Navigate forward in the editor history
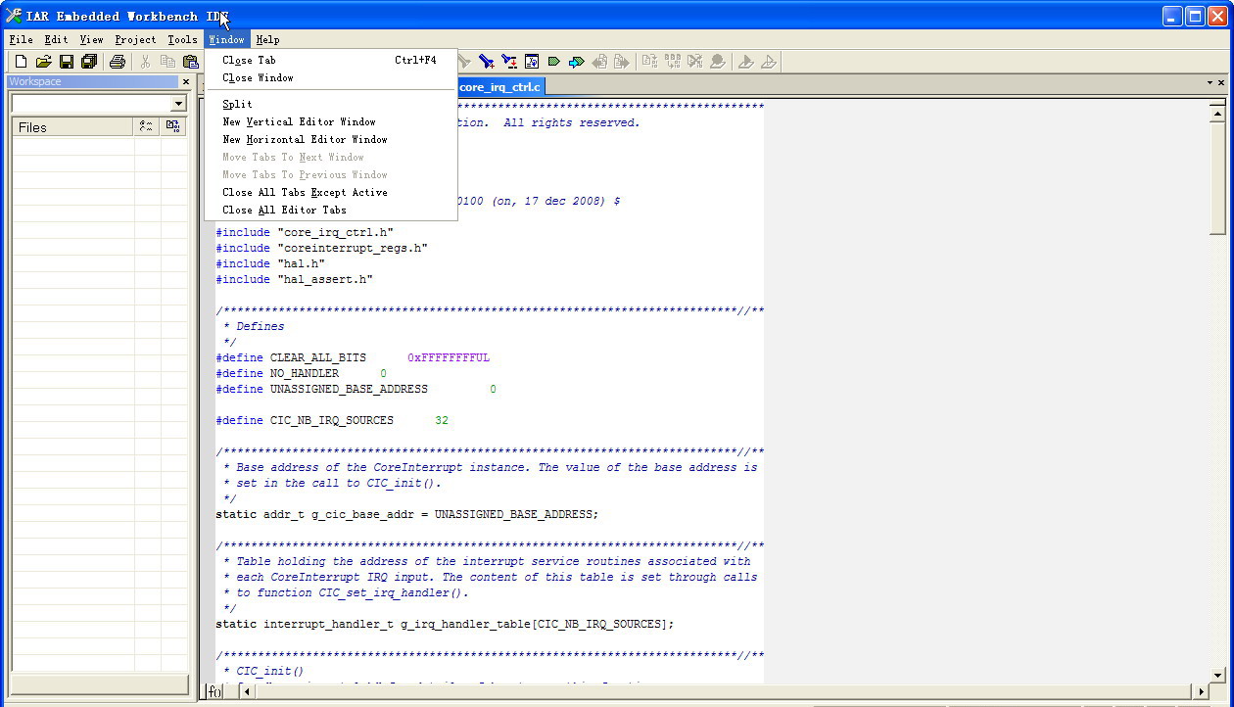This screenshot has height=707, width=1234. [x=622, y=62]
